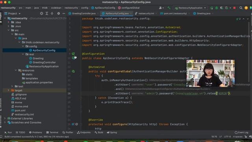
Task: Stop the running application
Action: point(234,8)
